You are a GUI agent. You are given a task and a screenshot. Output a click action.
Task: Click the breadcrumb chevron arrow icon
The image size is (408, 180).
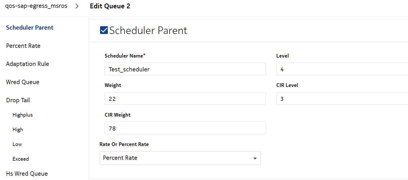point(77,6)
